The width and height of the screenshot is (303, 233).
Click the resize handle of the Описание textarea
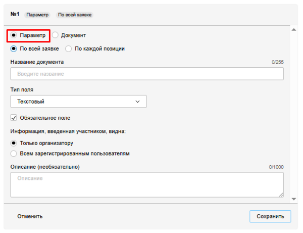pyautogui.click(x=281, y=195)
